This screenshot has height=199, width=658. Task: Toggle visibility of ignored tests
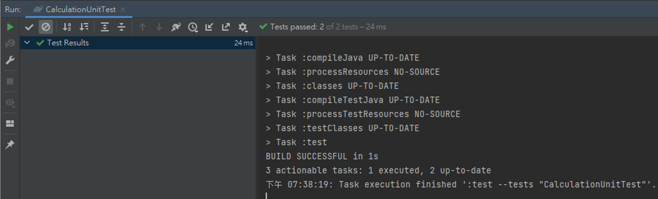[x=46, y=27]
